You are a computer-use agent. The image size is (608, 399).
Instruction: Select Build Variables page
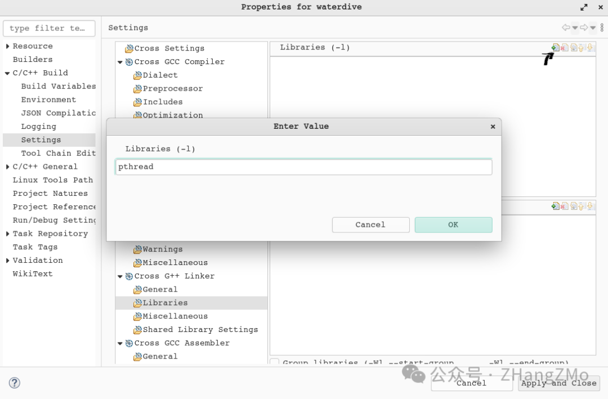point(59,86)
